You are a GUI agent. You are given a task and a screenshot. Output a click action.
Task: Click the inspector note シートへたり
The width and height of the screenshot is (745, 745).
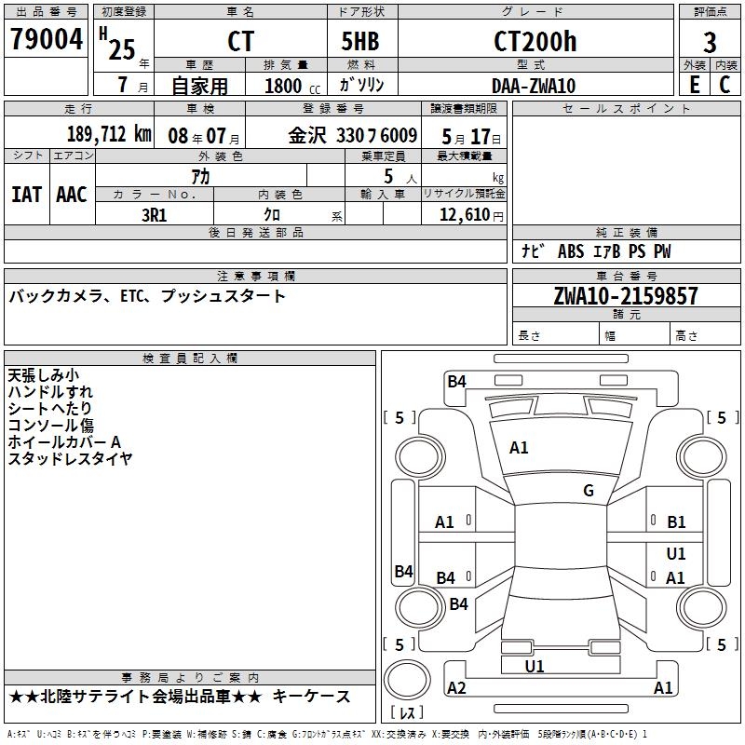[50, 409]
